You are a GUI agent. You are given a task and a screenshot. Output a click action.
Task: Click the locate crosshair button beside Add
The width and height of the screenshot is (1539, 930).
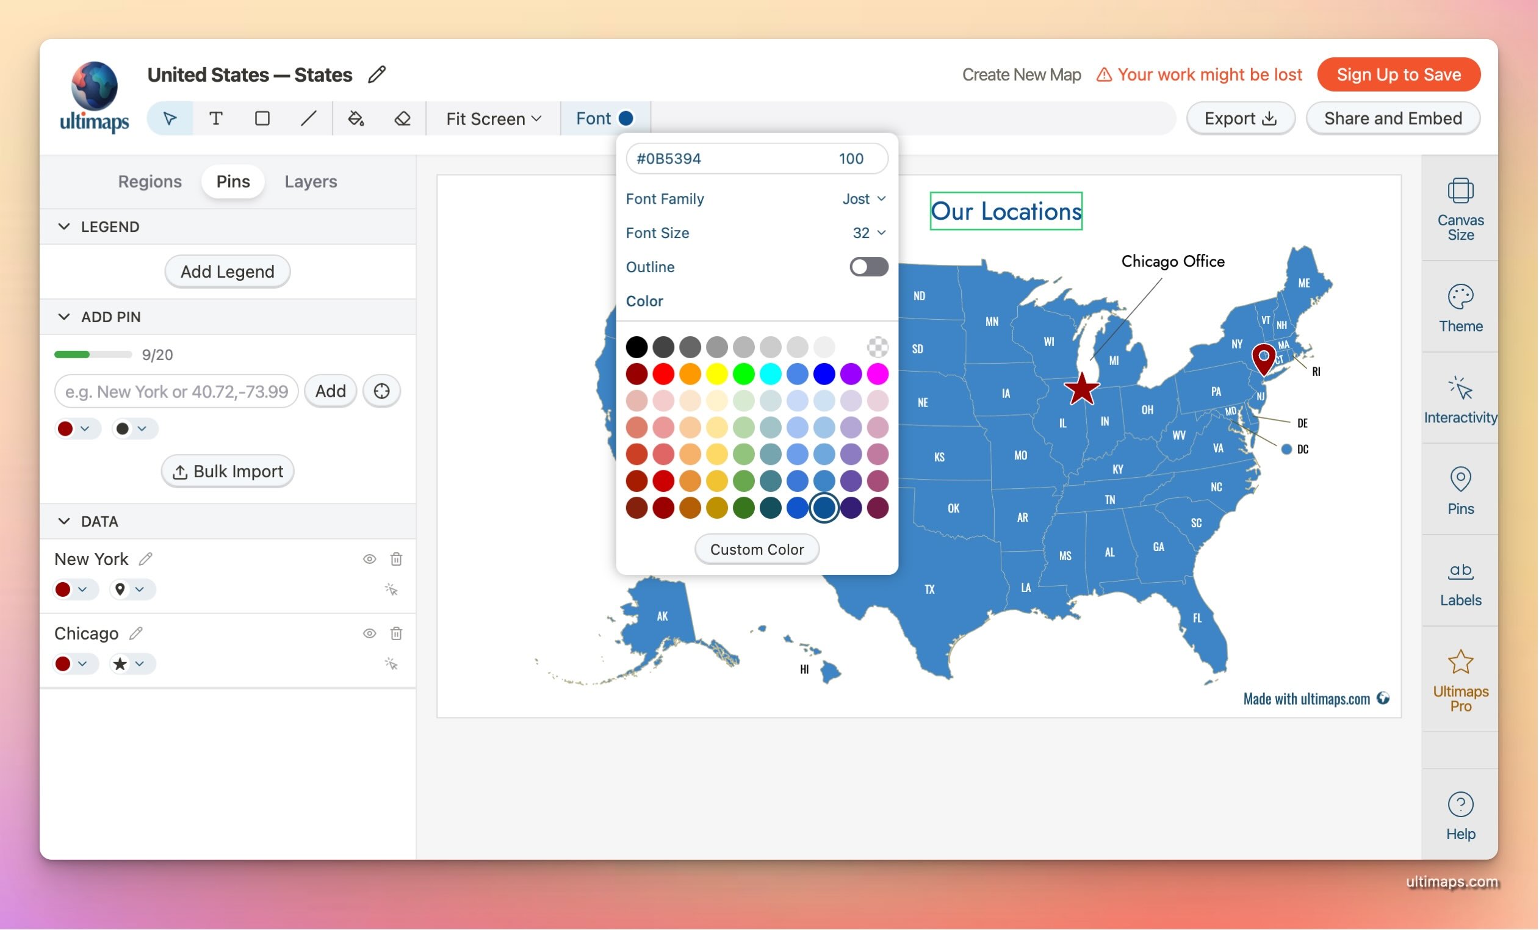pos(381,391)
